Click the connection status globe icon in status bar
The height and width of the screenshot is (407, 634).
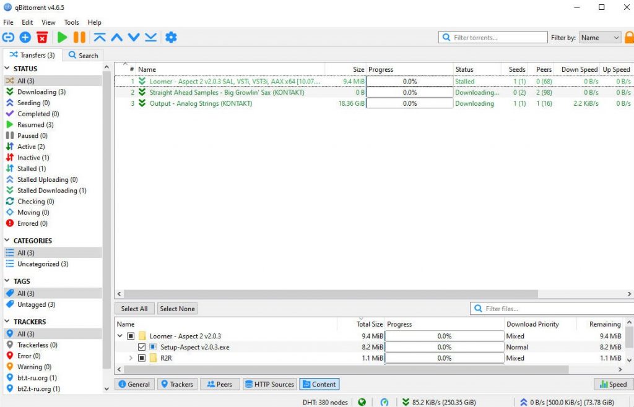point(362,402)
